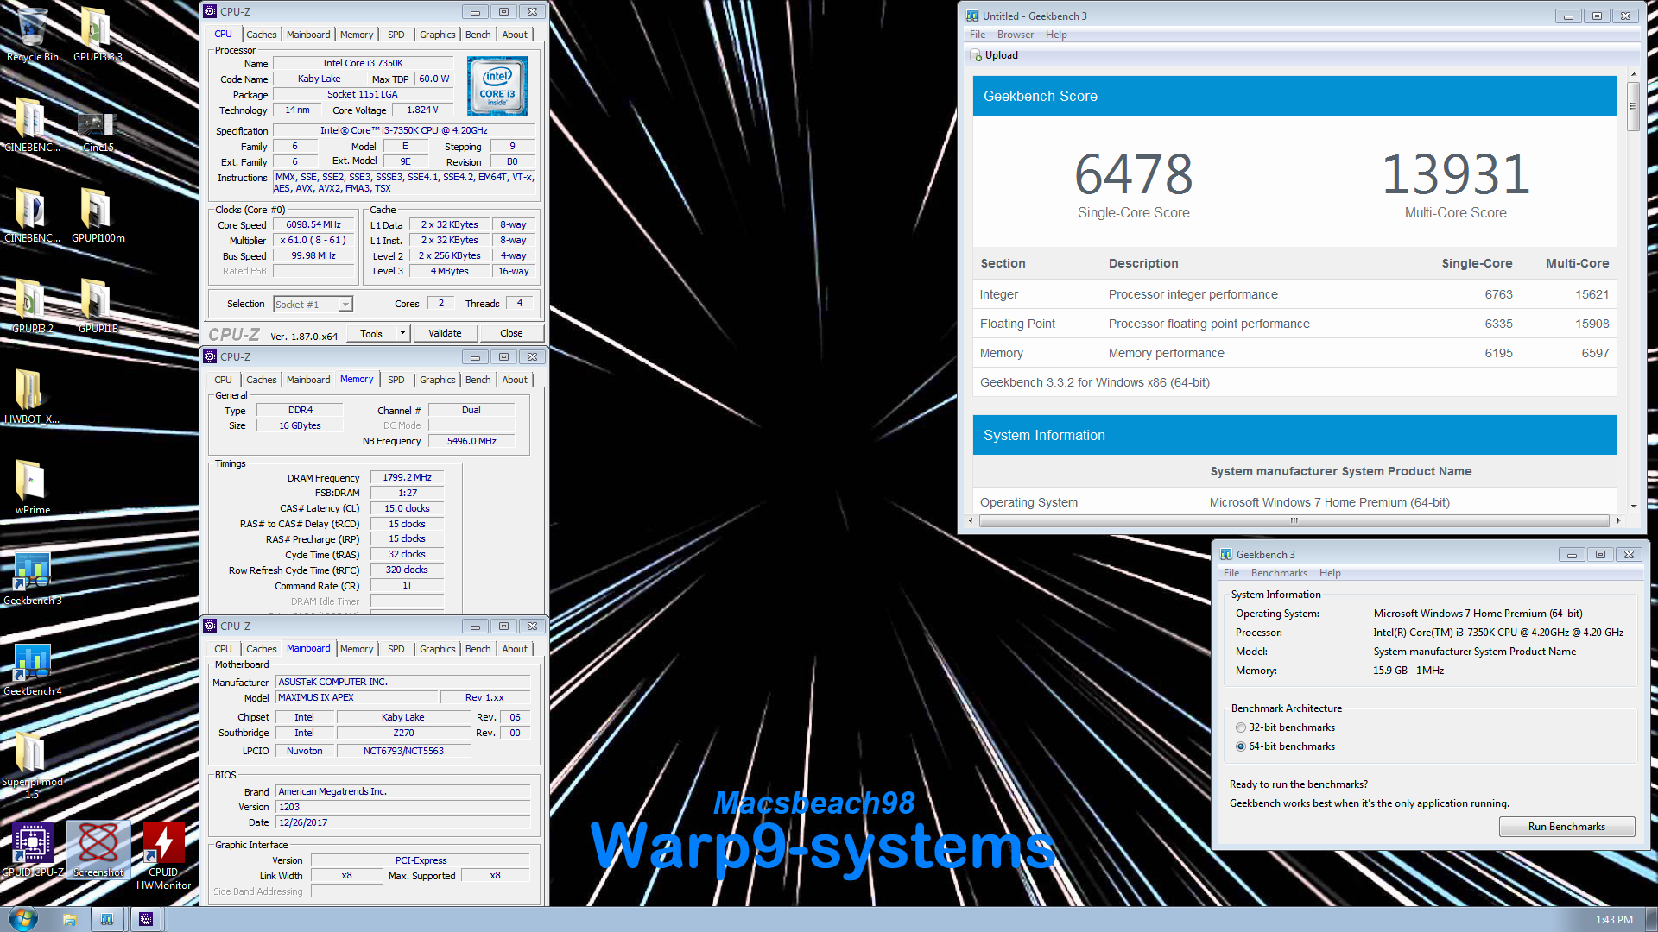Click the horizontal scrollbar in Geekbench results
The width and height of the screenshot is (1658, 932).
[x=1294, y=520]
